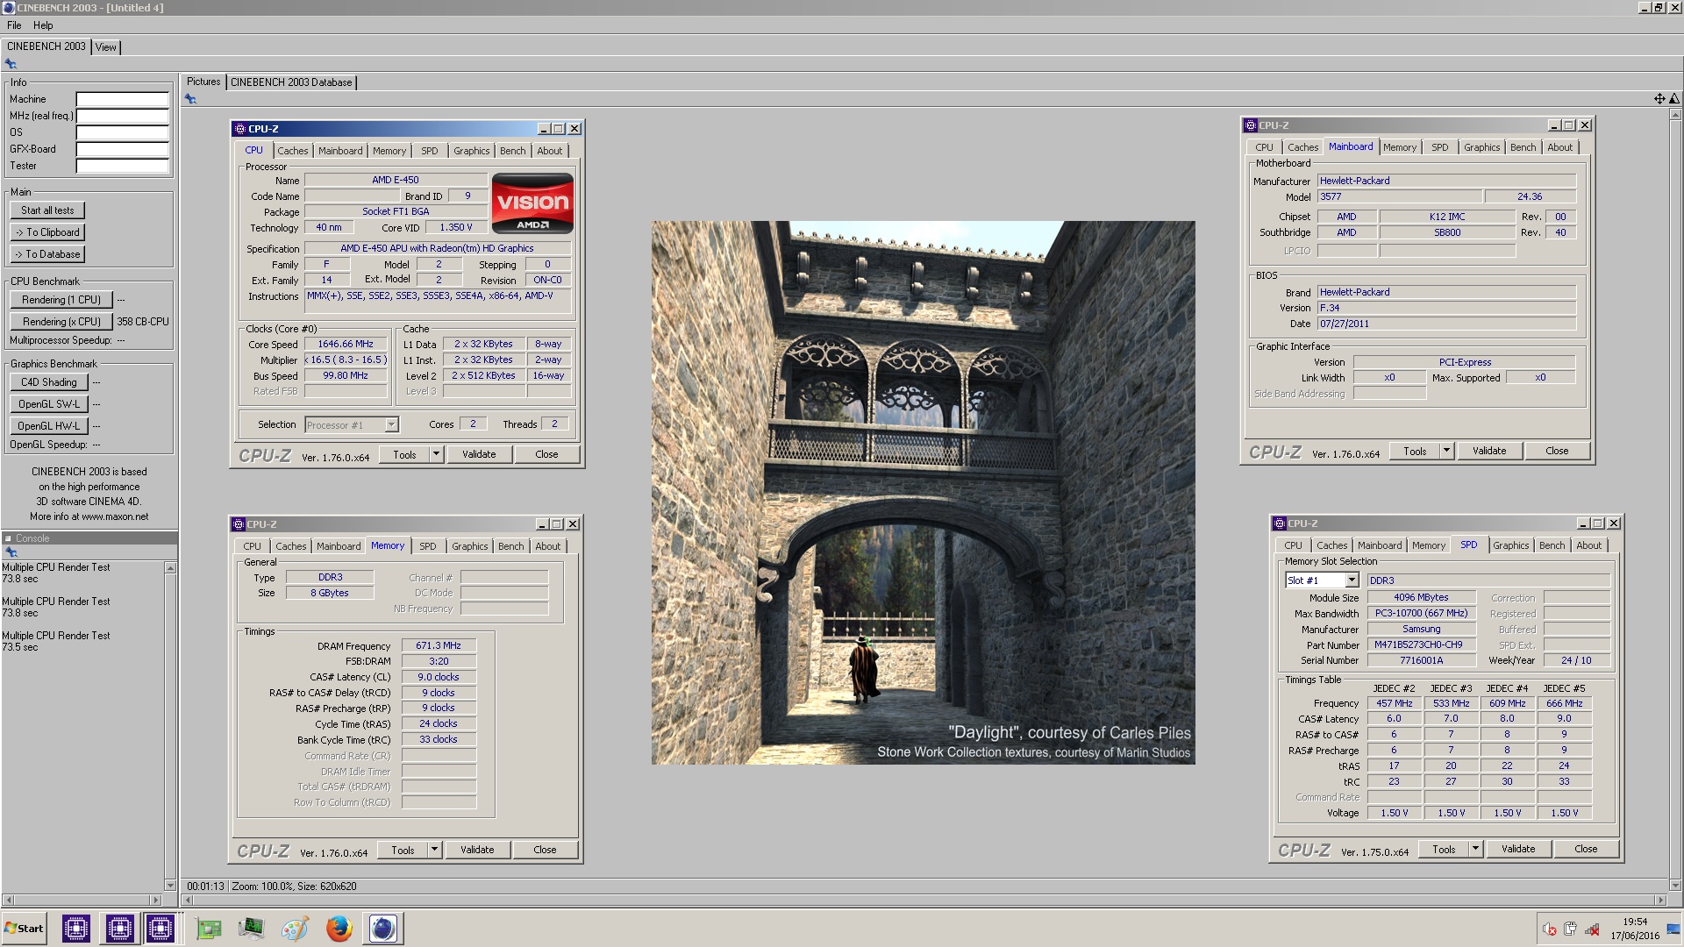The height and width of the screenshot is (947, 1684).
Task: Click the Start button
Action: pyautogui.click(x=25, y=929)
